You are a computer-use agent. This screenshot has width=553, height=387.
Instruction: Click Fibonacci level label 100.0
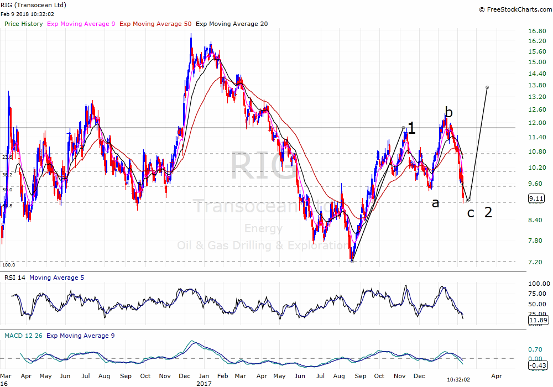coord(8,265)
